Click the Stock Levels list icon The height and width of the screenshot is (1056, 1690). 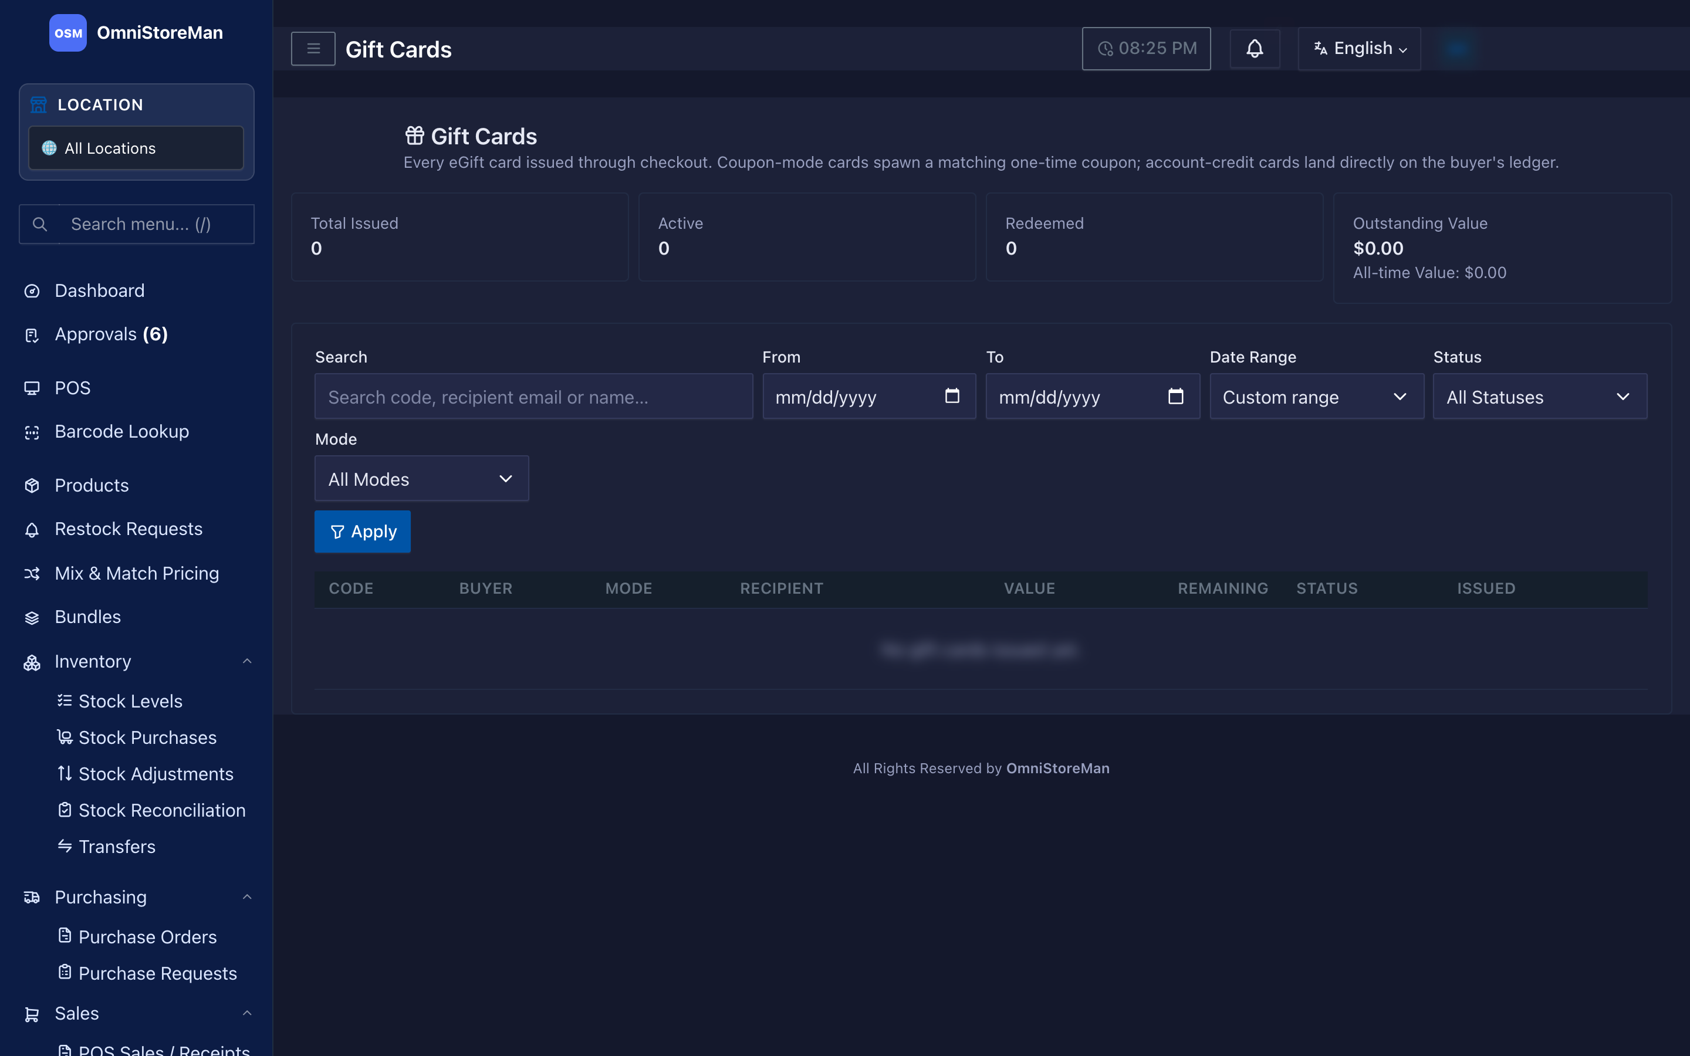[x=64, y=700]
